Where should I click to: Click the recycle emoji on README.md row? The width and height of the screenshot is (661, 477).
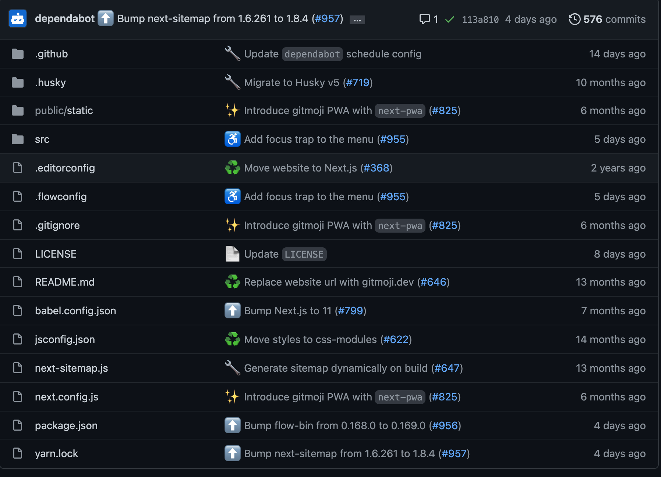(x=233, y=282)
